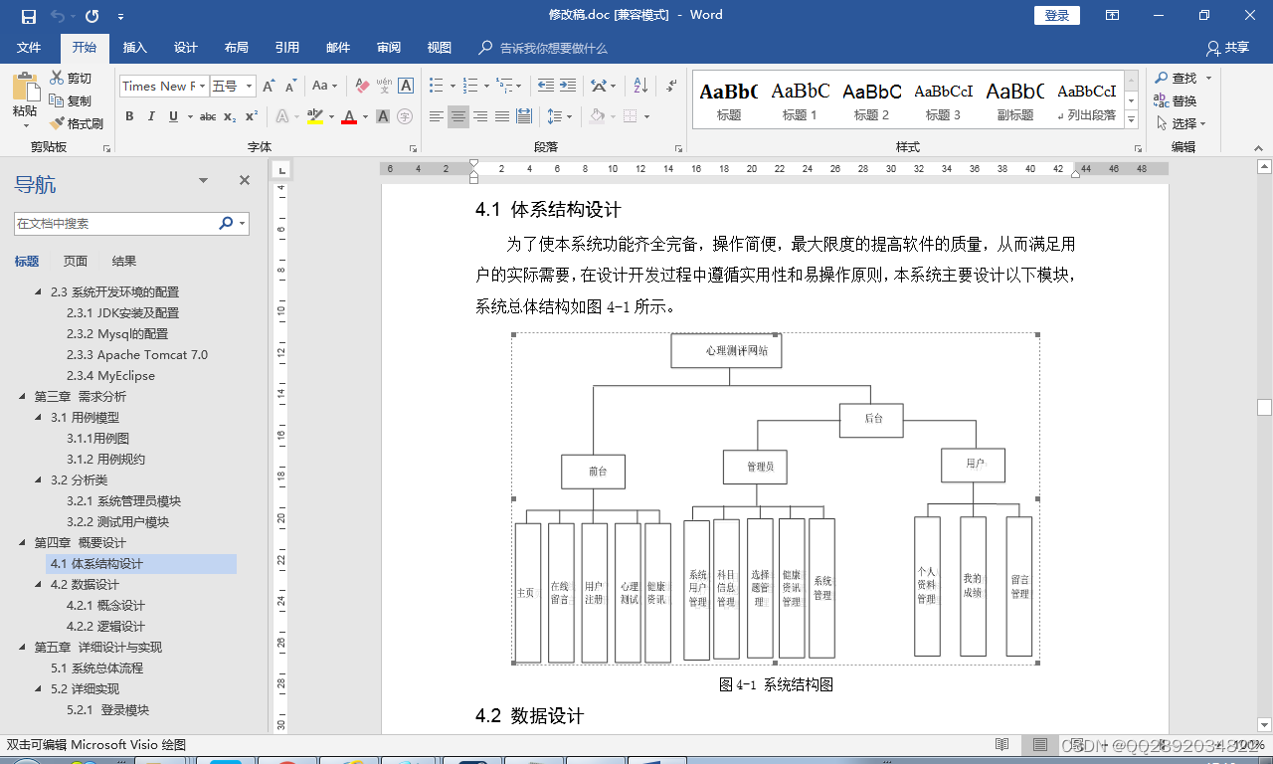Increase paragraph indent
This screenshot has width=1273, height=764.
568,86
